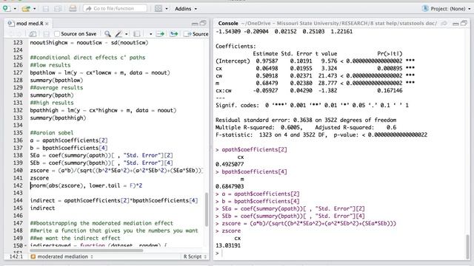Click the indirect text on line 145
474x266 pixels.
pyautogui.click(x=42, y=208)
